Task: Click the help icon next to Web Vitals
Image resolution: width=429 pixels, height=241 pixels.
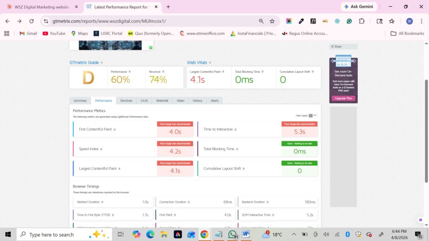Action: point(209,62)
